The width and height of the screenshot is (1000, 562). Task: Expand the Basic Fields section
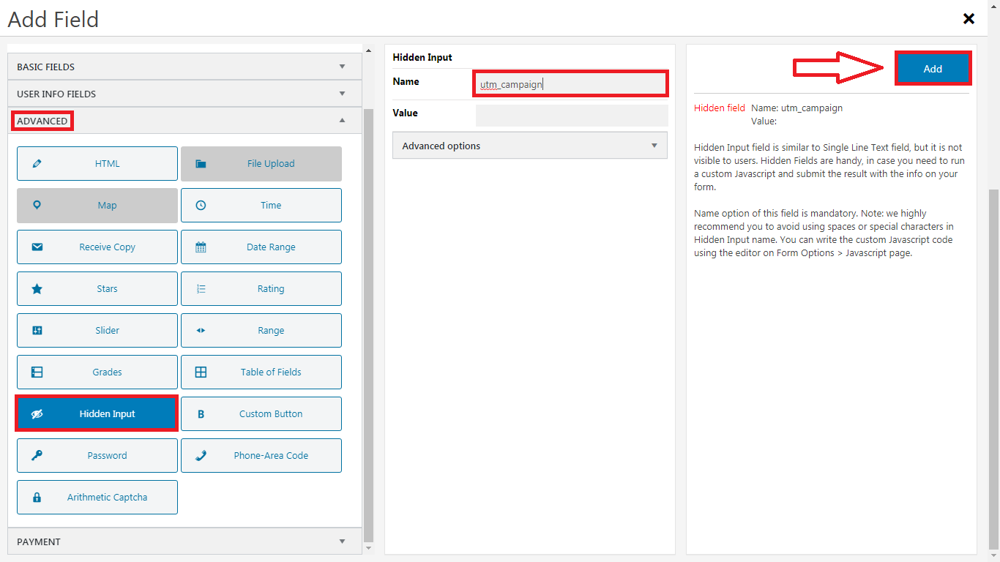[184, 67]
